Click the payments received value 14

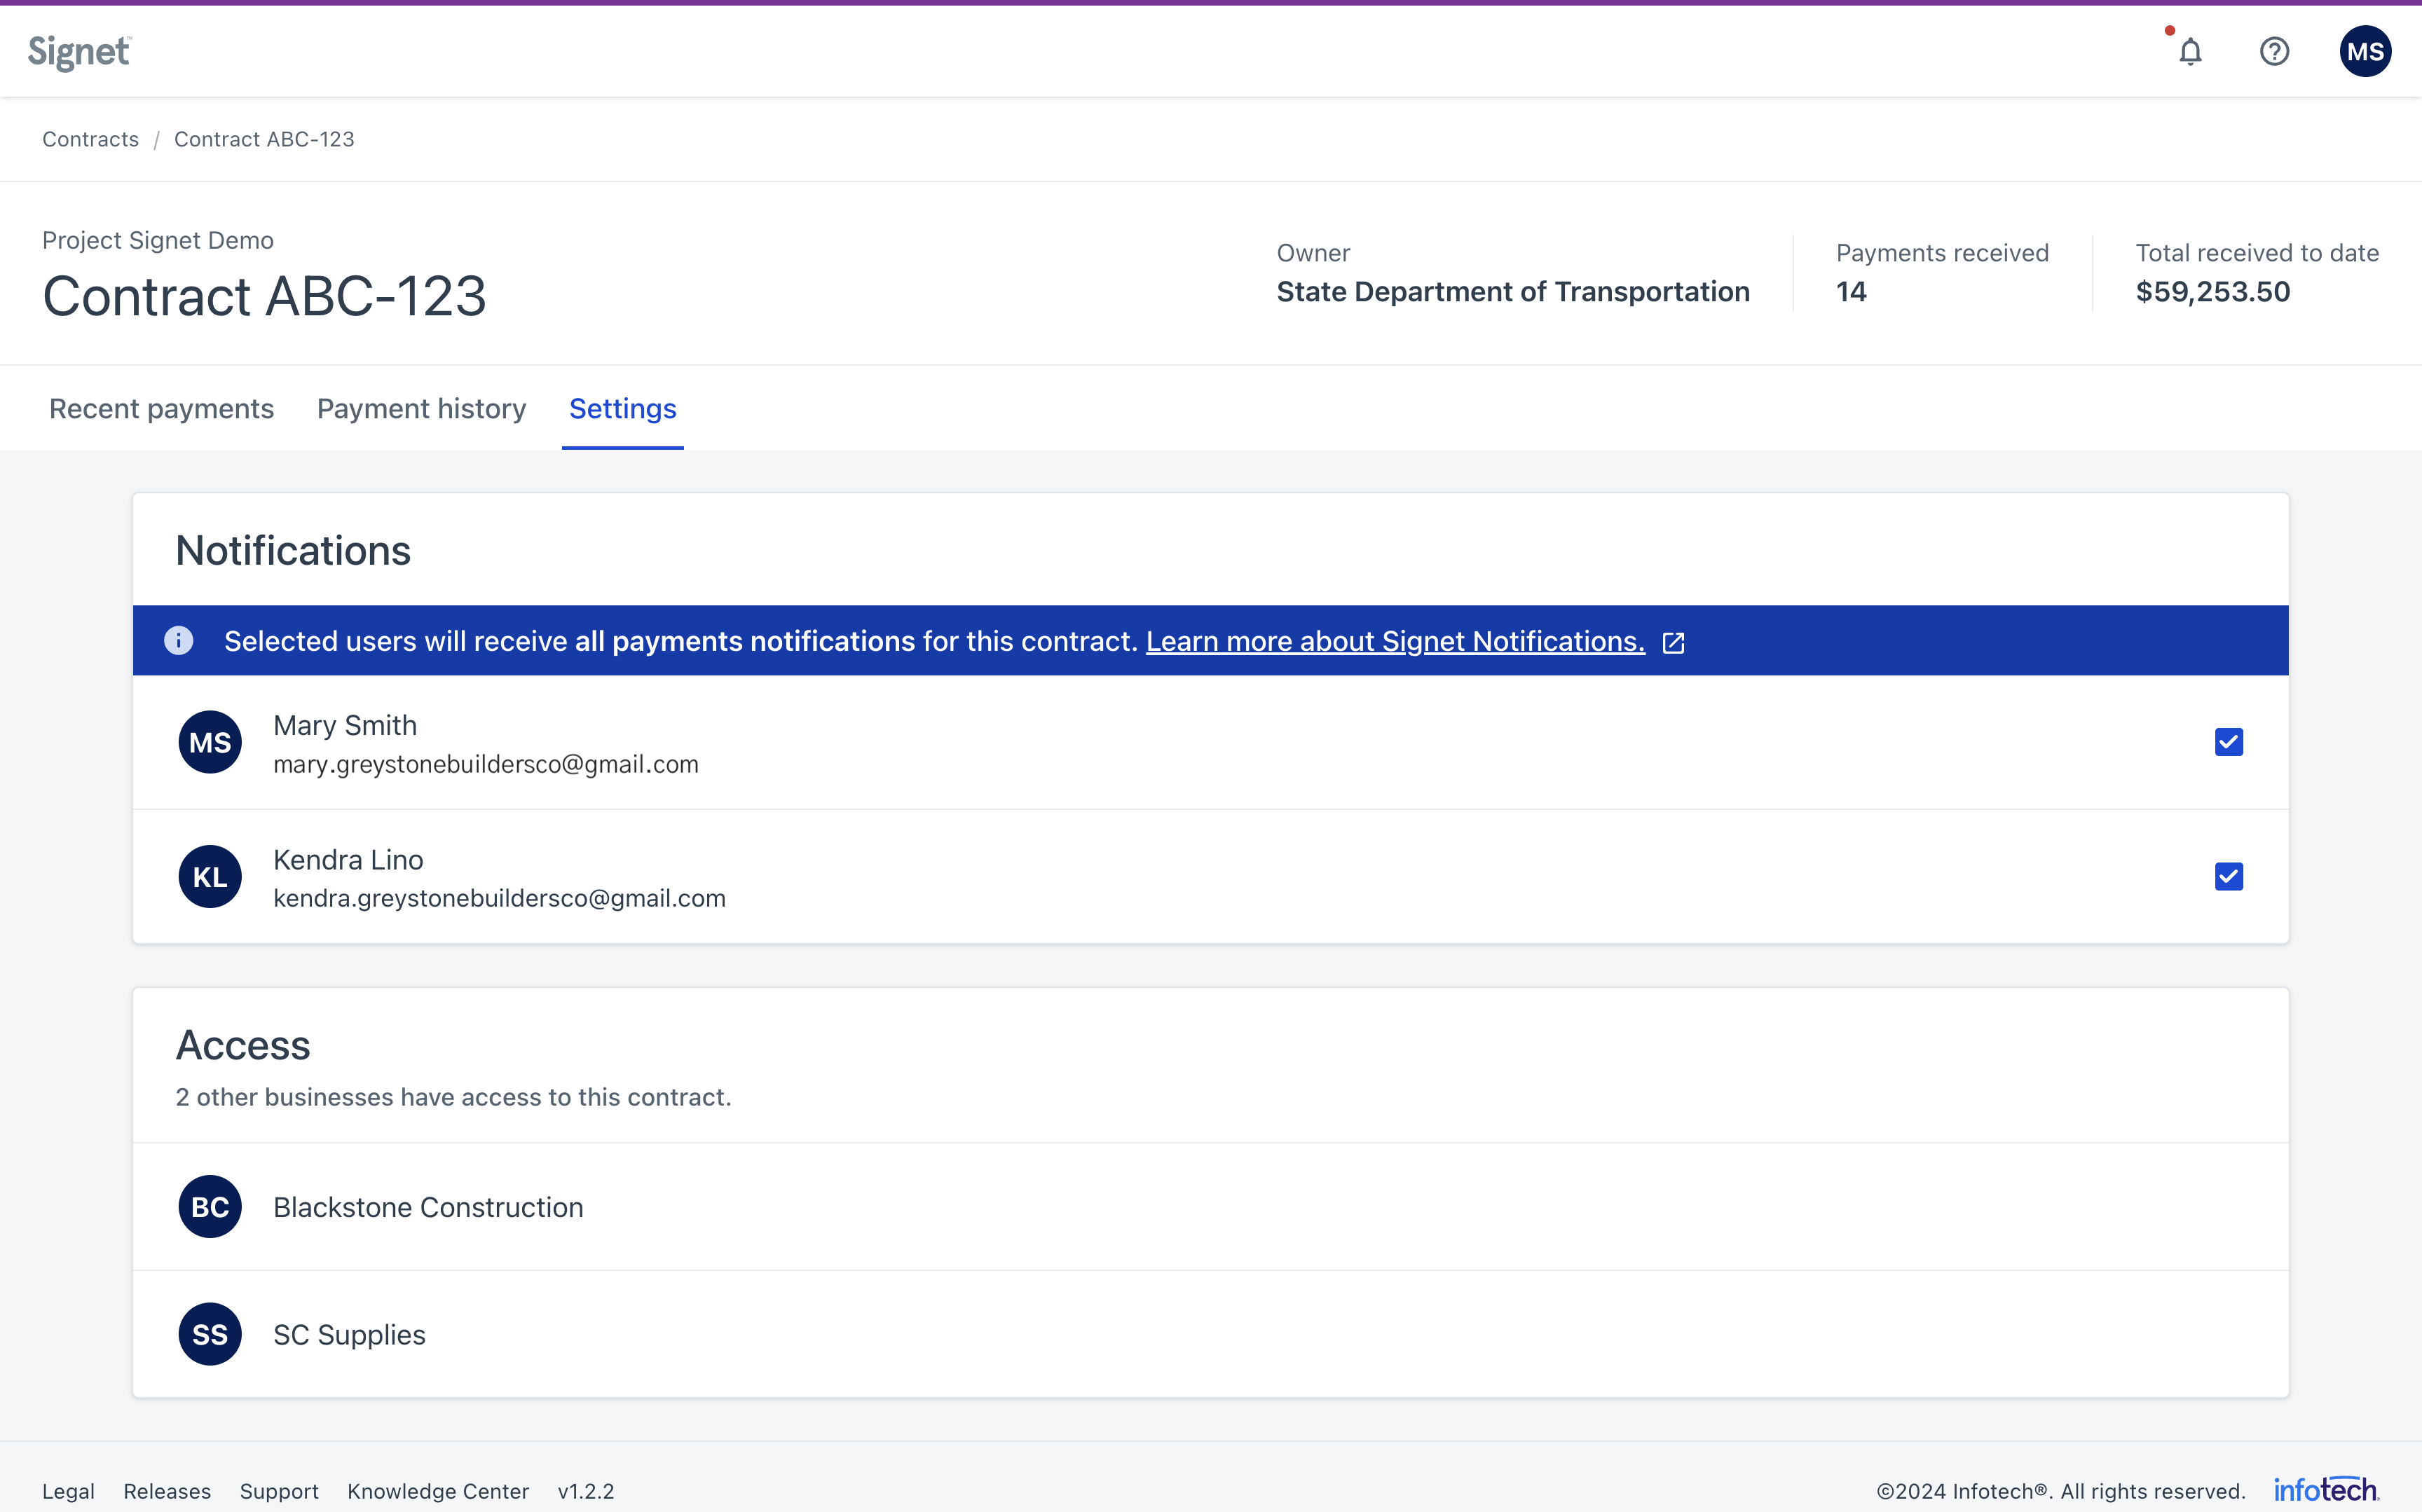coord(1851,291)
